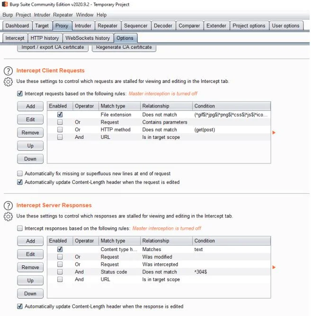Click the Burp Suite logo in title bar

click(x=5, y=4)
